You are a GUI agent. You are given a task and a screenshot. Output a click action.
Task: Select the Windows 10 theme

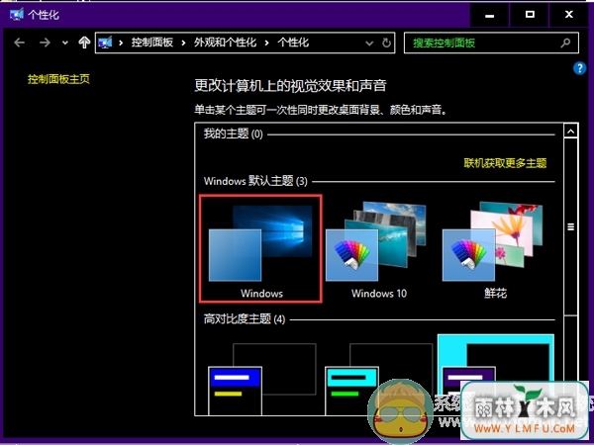[378, 250]
